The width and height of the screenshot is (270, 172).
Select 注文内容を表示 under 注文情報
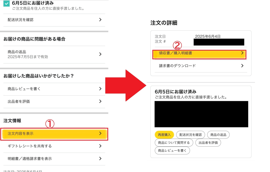pos(54,134)
